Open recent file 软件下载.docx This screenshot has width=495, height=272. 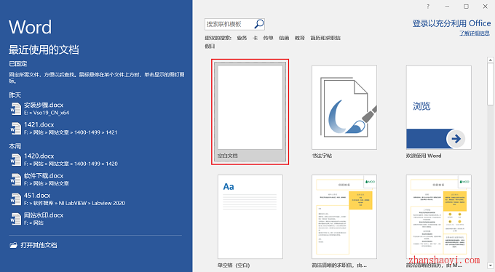(x=44, y=176)
